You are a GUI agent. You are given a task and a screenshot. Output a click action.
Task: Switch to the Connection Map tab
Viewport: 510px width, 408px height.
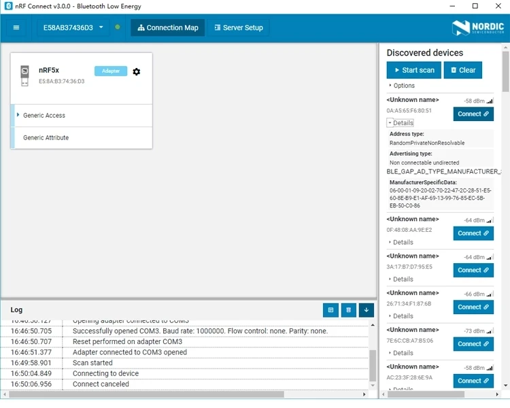pos(168,28)
